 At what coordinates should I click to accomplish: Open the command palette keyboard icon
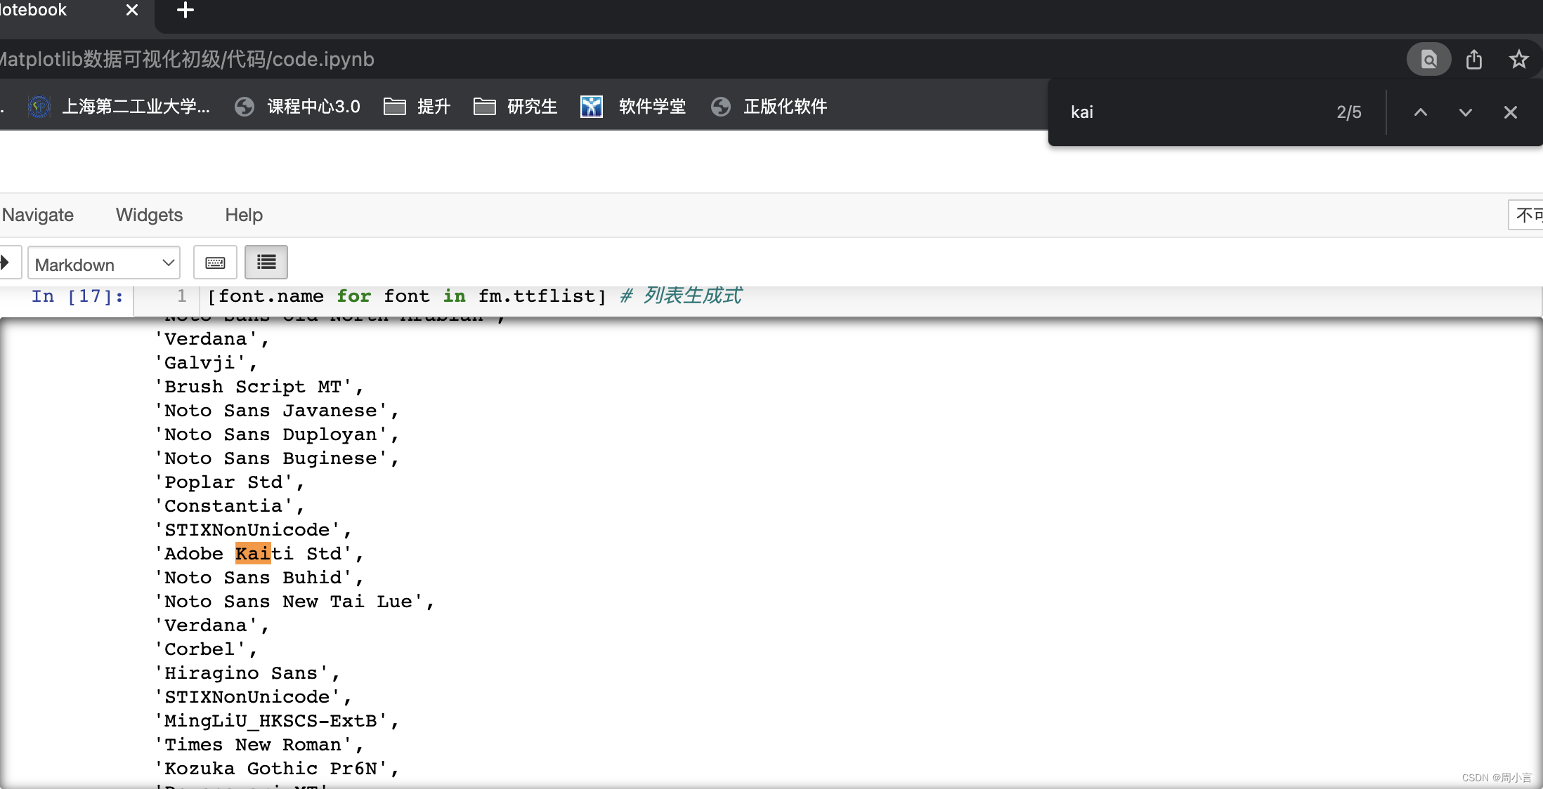coord(215,263)
